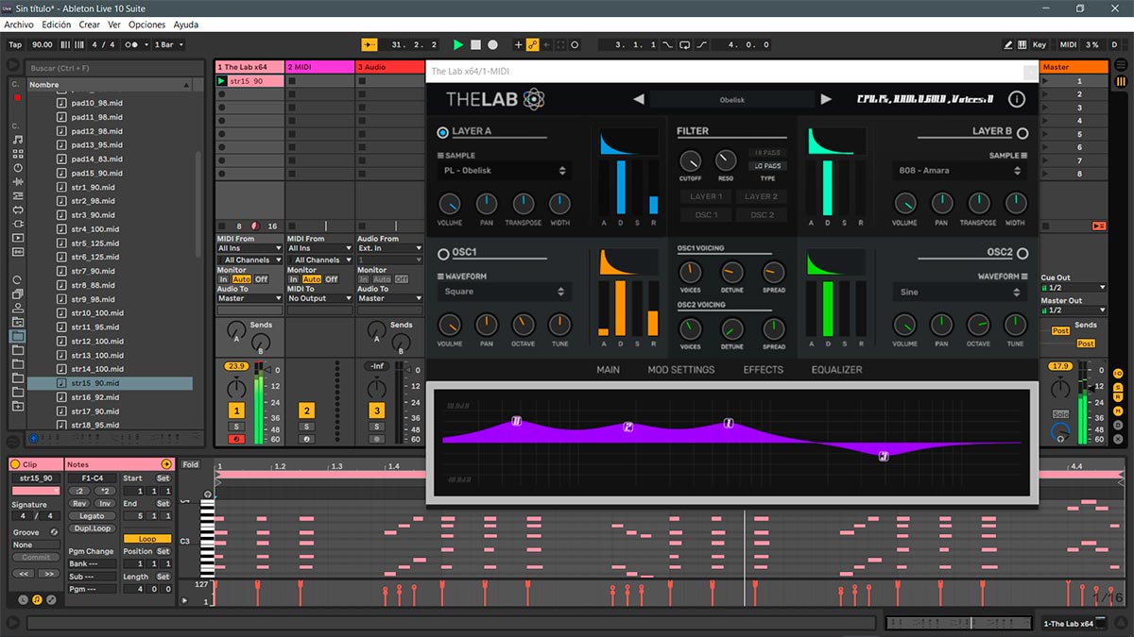Deactivate track 3 Audio with its activator
Screen dimensions: 1134x637
pos(376,411)
